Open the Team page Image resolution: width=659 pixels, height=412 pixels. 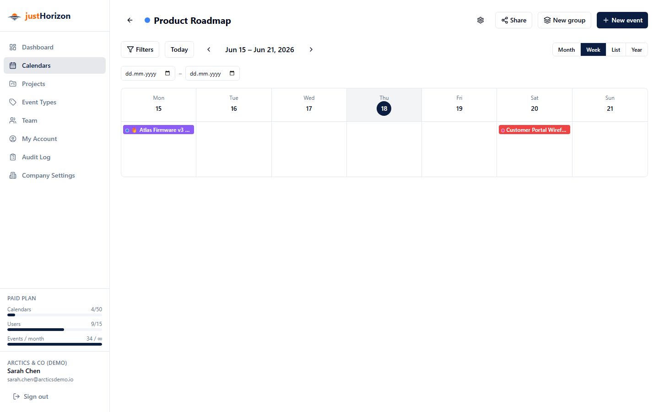point(54,120)
